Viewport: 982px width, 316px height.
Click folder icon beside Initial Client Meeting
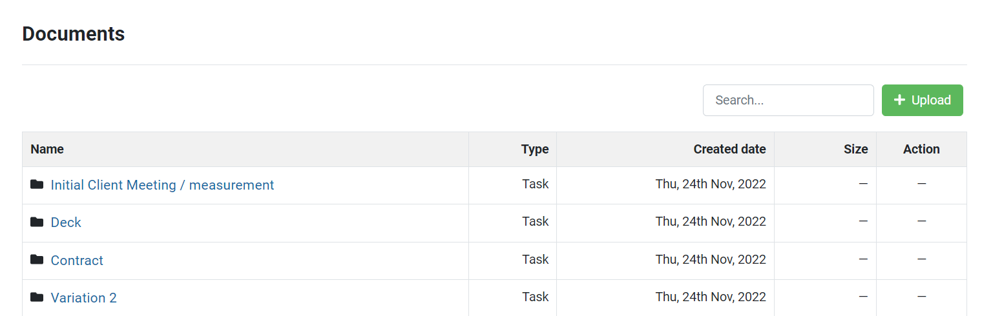pos(37,184)
